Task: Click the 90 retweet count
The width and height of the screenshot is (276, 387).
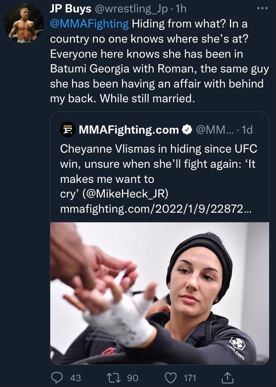Action: (x=132, y=377)
